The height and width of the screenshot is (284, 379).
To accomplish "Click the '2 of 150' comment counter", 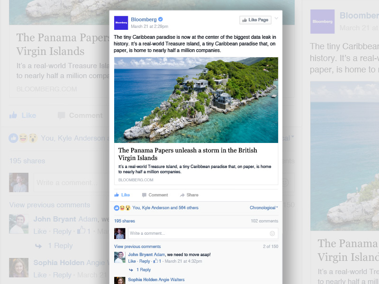I will [271, 247].
